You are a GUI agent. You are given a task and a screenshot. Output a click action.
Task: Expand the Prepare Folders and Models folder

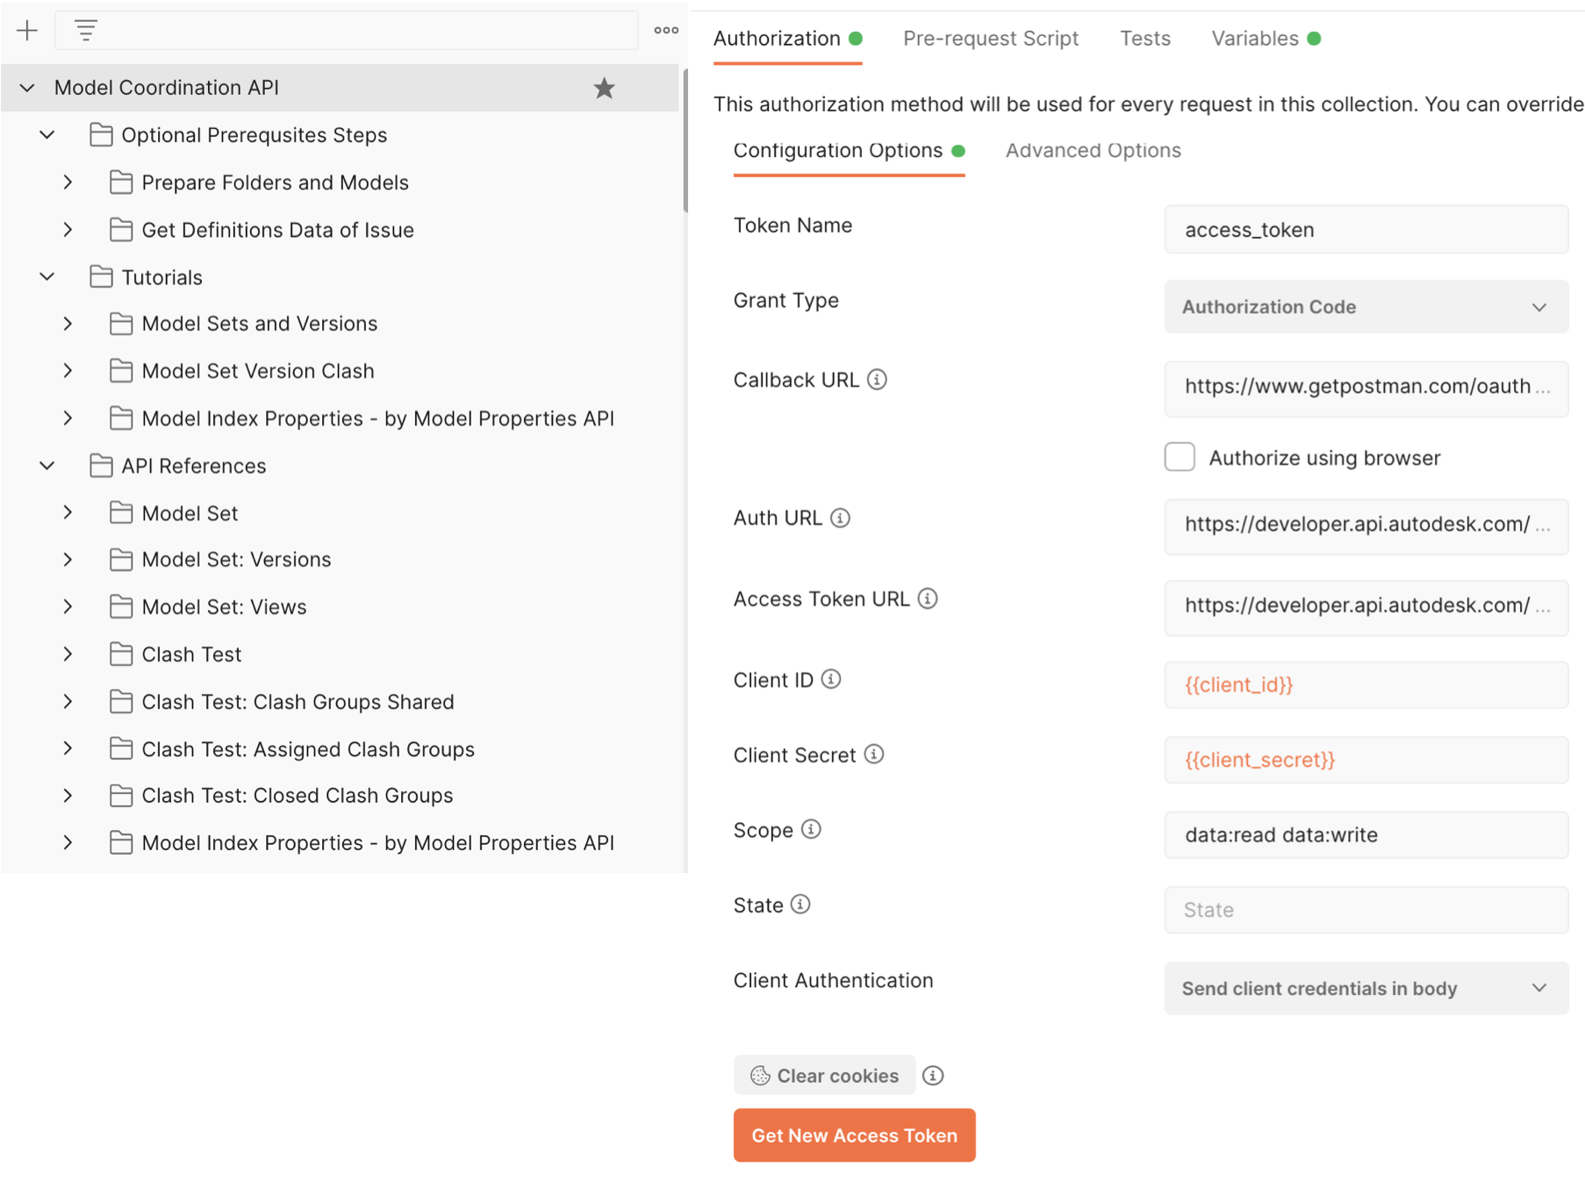click(x=68, y=182)
